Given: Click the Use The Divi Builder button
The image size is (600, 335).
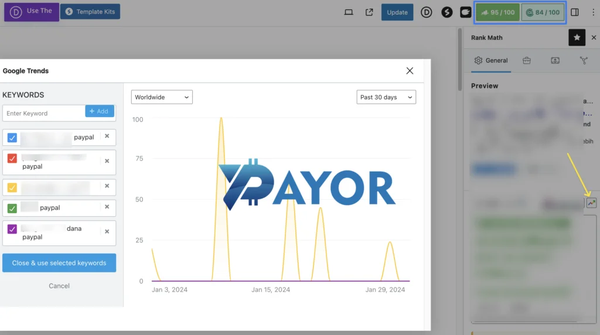Looking at the screenshot, I should (x=32, y=12).
